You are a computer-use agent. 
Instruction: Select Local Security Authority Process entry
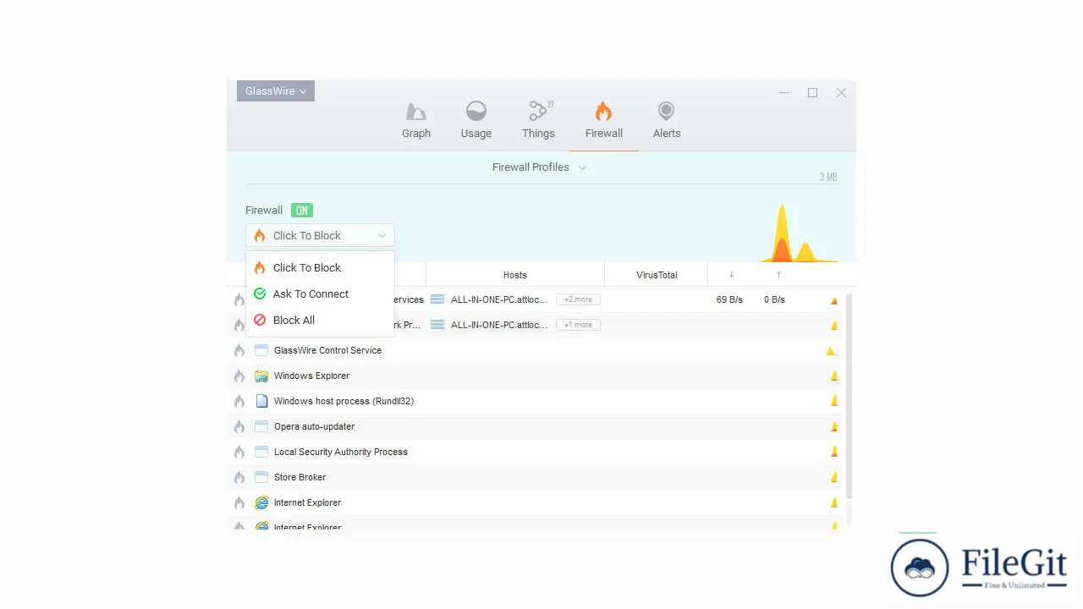(536, 452)
